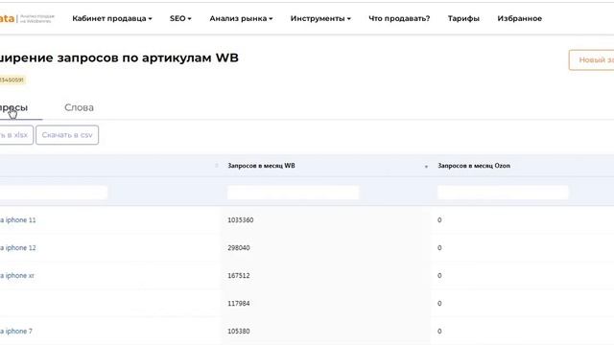Click Ozon value 0 in iphone 11 row
614x345 pixels.
coord(439,219)
